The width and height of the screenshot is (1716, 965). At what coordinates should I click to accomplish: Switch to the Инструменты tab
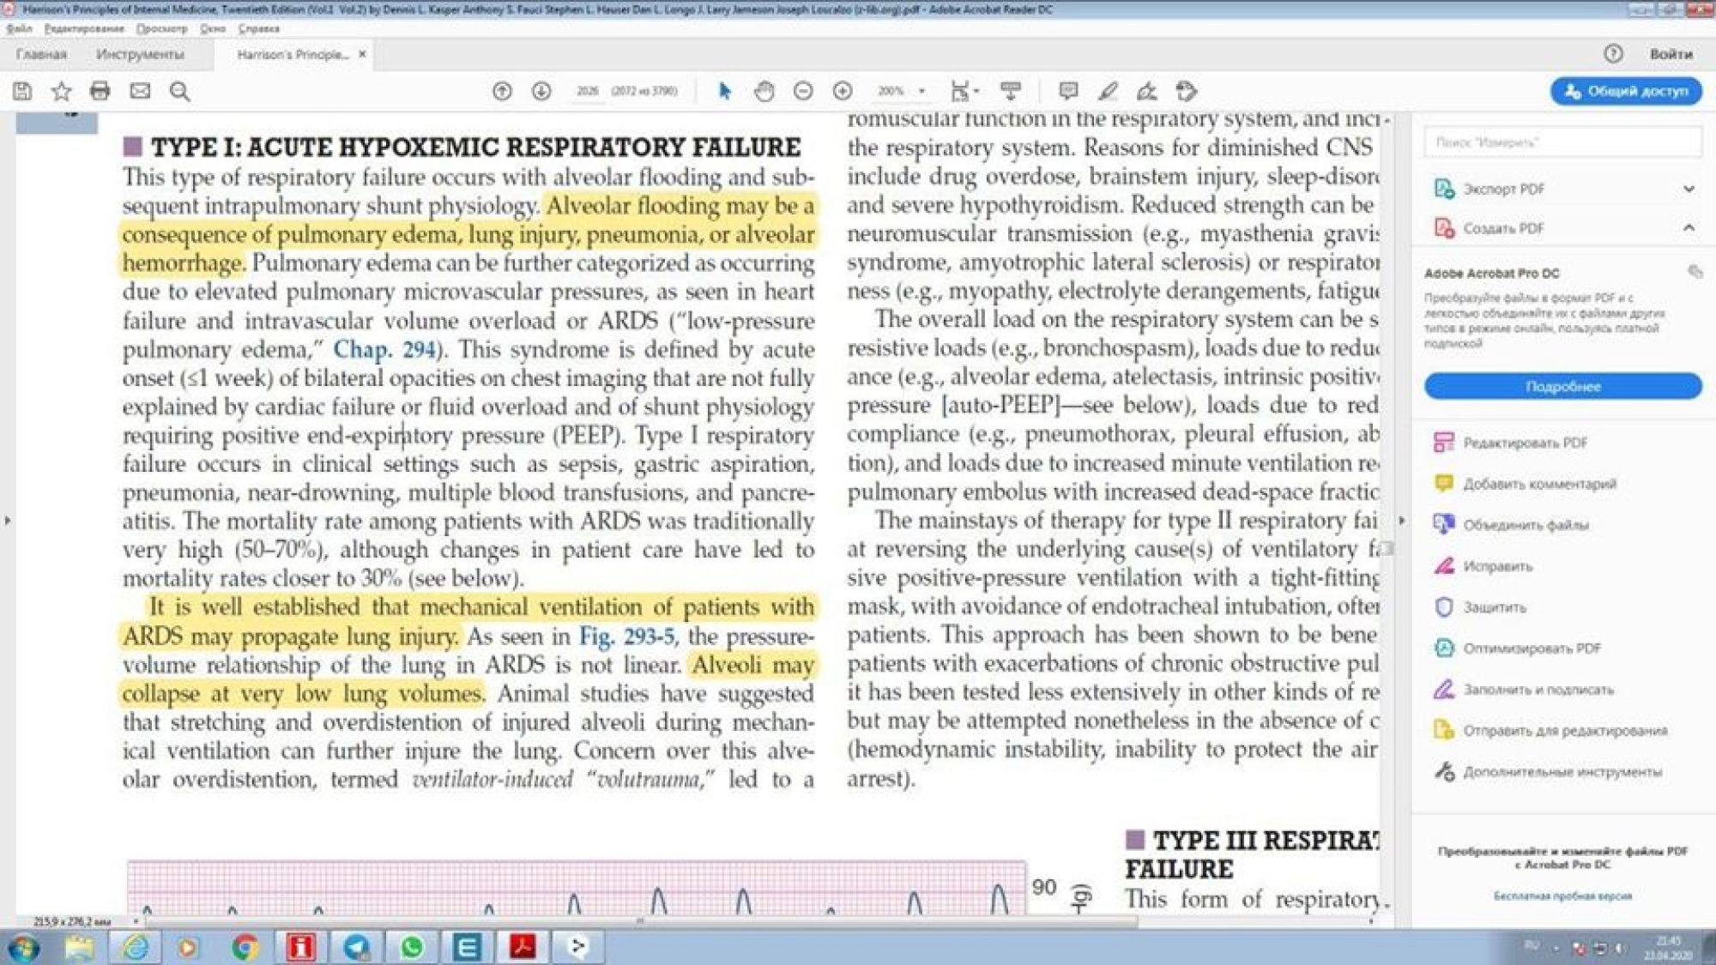[140, 54]
